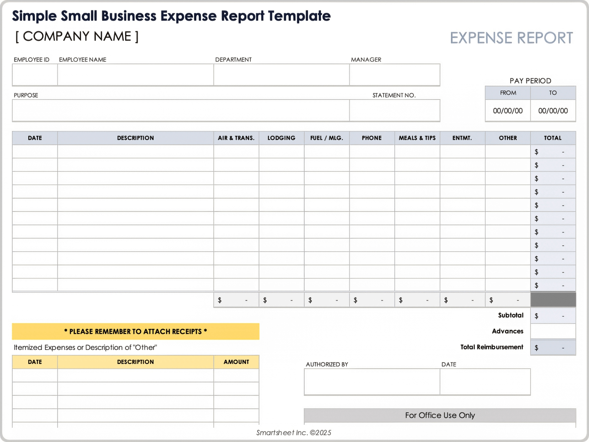The image size is (589, 442).
Task: Click the Total Reimbursement amount cell
Action: [552, 347]
